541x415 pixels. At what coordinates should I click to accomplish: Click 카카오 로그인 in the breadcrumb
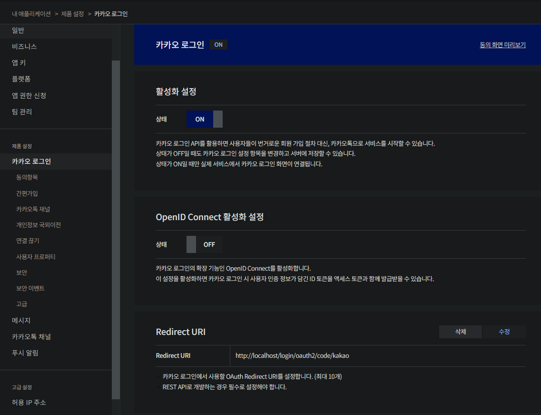[x=111, y=14]
